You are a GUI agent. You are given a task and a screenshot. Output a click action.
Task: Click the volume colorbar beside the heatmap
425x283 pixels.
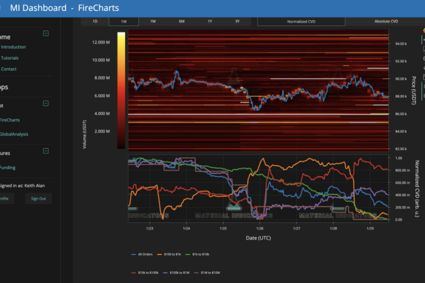[x=121, y=89]
